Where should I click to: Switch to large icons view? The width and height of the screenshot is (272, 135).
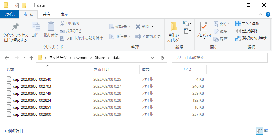tap(267, 130)
